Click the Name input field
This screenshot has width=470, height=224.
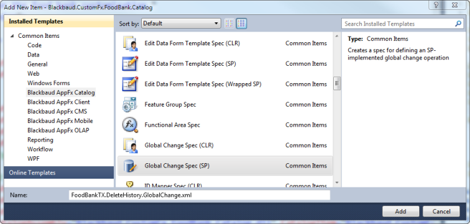200,195
